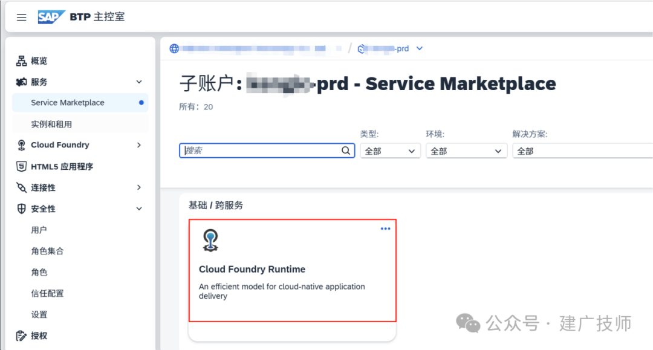Collapse the 服务 section

coord(139,82)
